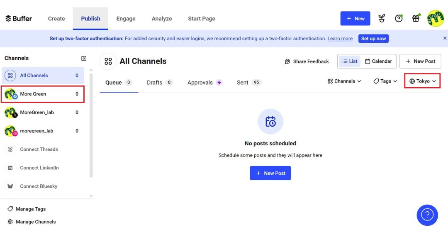This screenshot has width=448, height=235.
Task: Open Manage Tags
Action: click(27, 209)
